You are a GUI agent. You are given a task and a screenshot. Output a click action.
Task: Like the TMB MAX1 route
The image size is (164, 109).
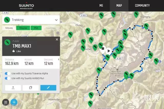(x=17, y=51)
